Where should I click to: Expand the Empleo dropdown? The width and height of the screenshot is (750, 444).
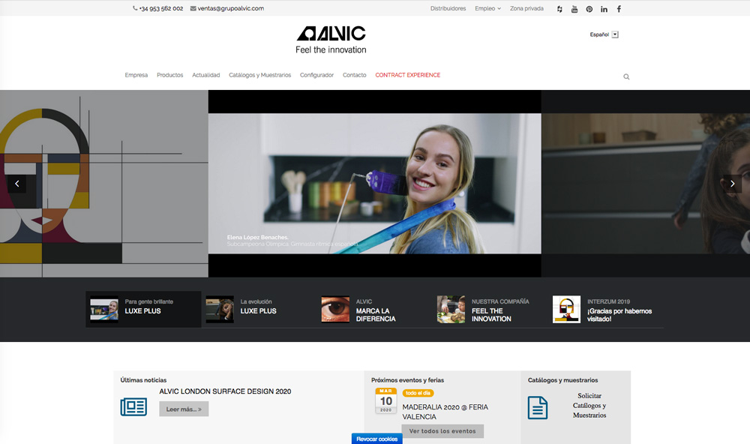click(x=488, y=8)
